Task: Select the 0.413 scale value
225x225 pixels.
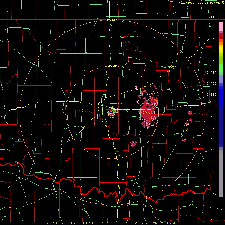Action: tap(212, 150)
